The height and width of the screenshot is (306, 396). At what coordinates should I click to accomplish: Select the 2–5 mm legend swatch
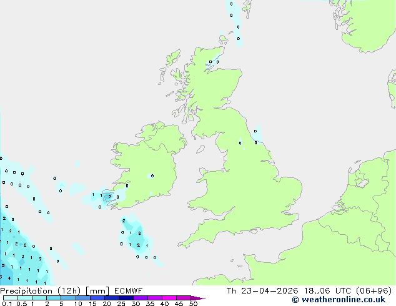pos(54,298)
